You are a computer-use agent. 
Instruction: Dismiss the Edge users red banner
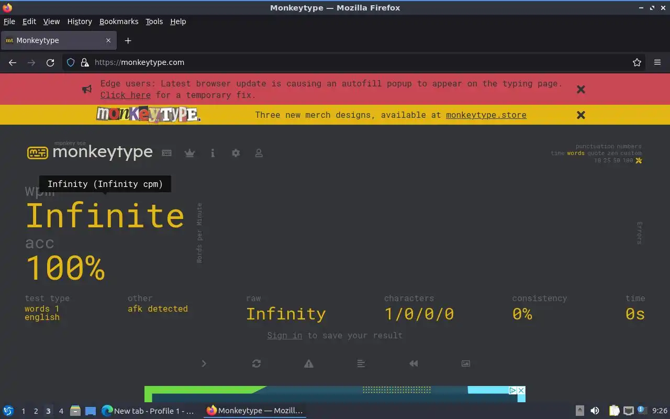(581, 90)
